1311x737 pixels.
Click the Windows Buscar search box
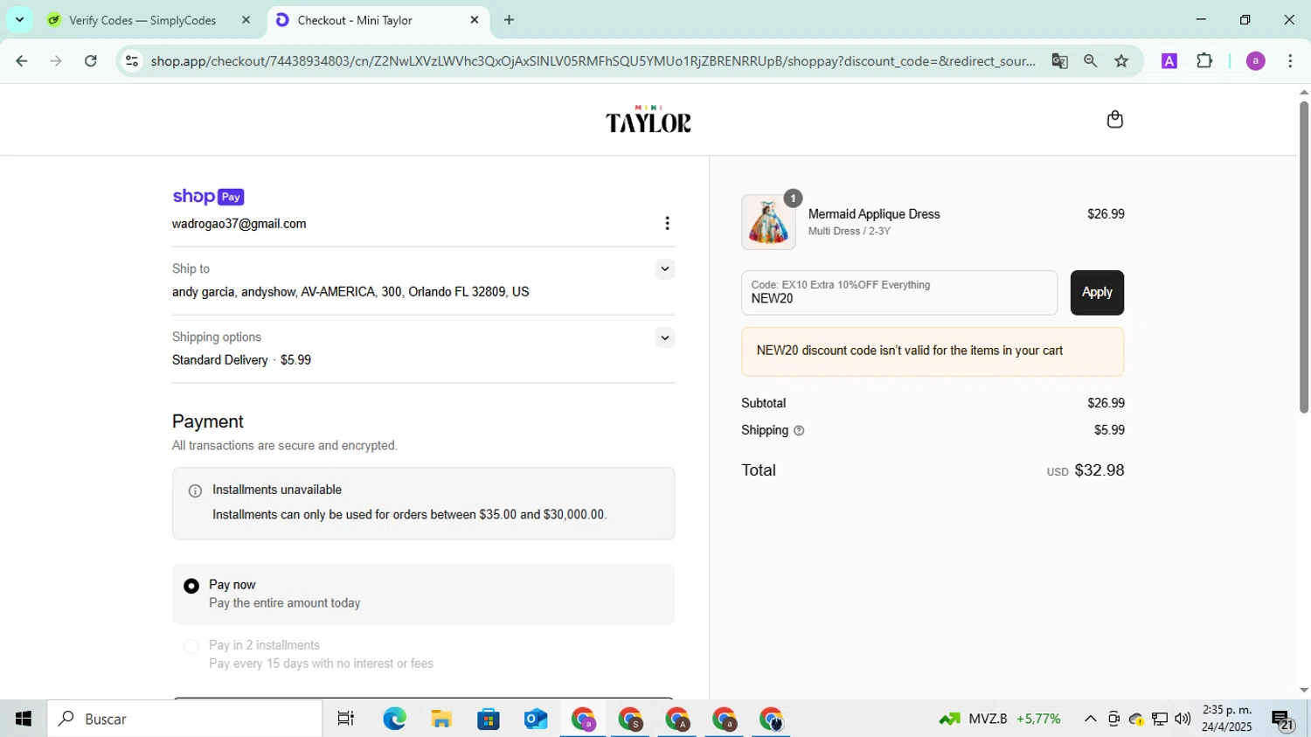click(184, 719)
